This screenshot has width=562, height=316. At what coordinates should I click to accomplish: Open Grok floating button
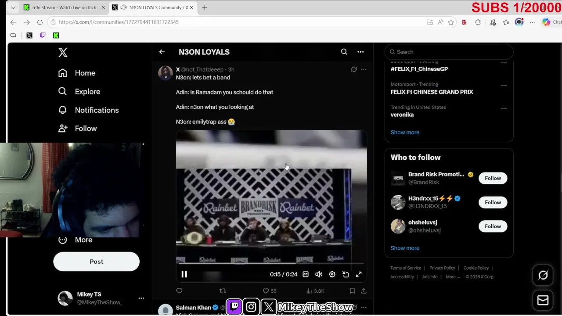(543, 275)
